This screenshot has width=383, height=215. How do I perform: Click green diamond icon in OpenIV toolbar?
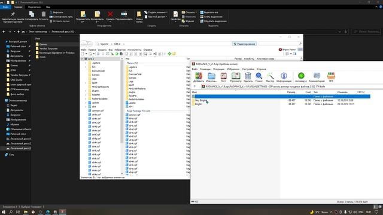coord(169,54)
